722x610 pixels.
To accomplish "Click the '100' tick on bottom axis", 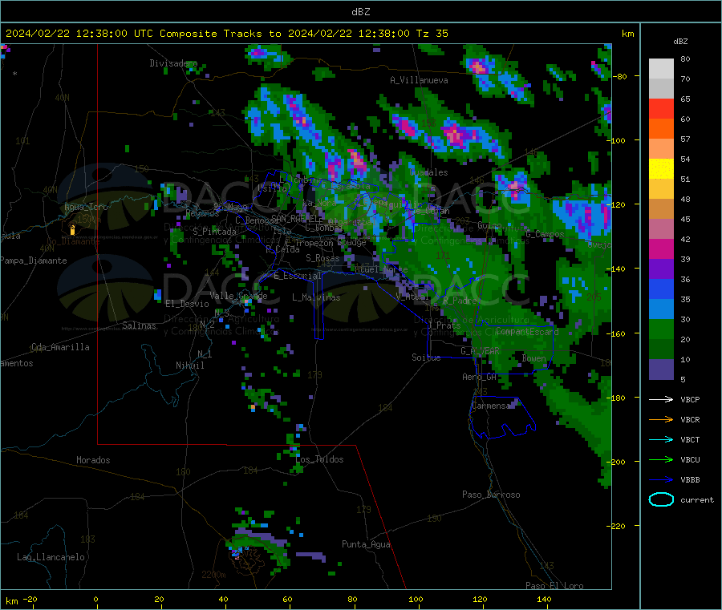I will (x=416, y=600).
